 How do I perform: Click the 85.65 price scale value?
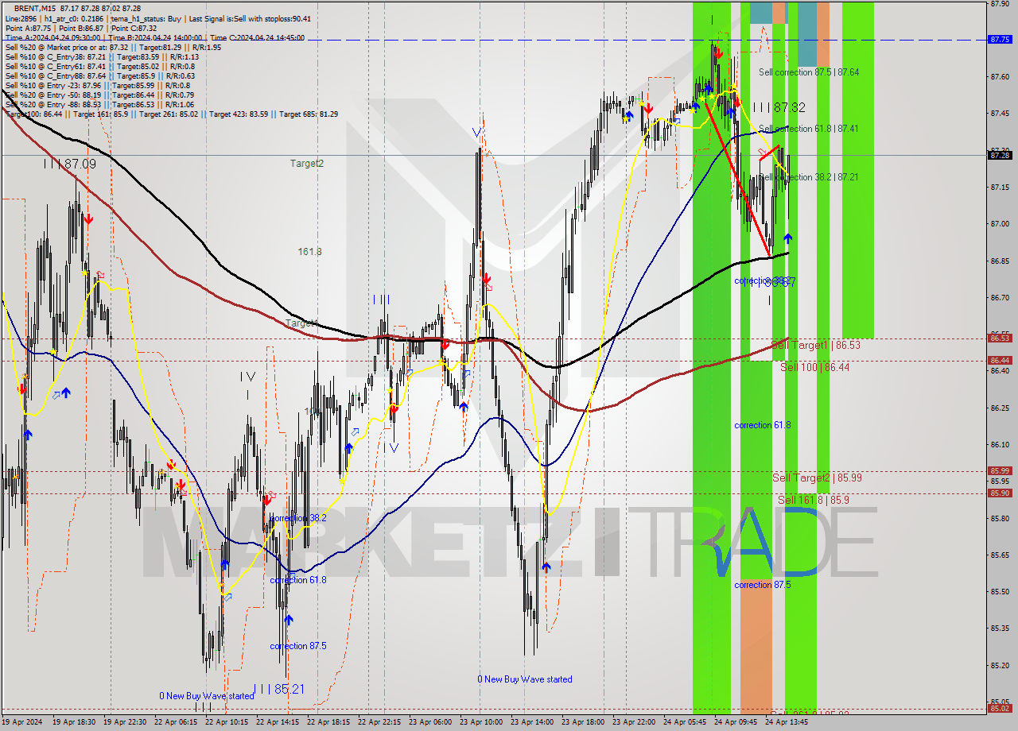coord(1000,555)
